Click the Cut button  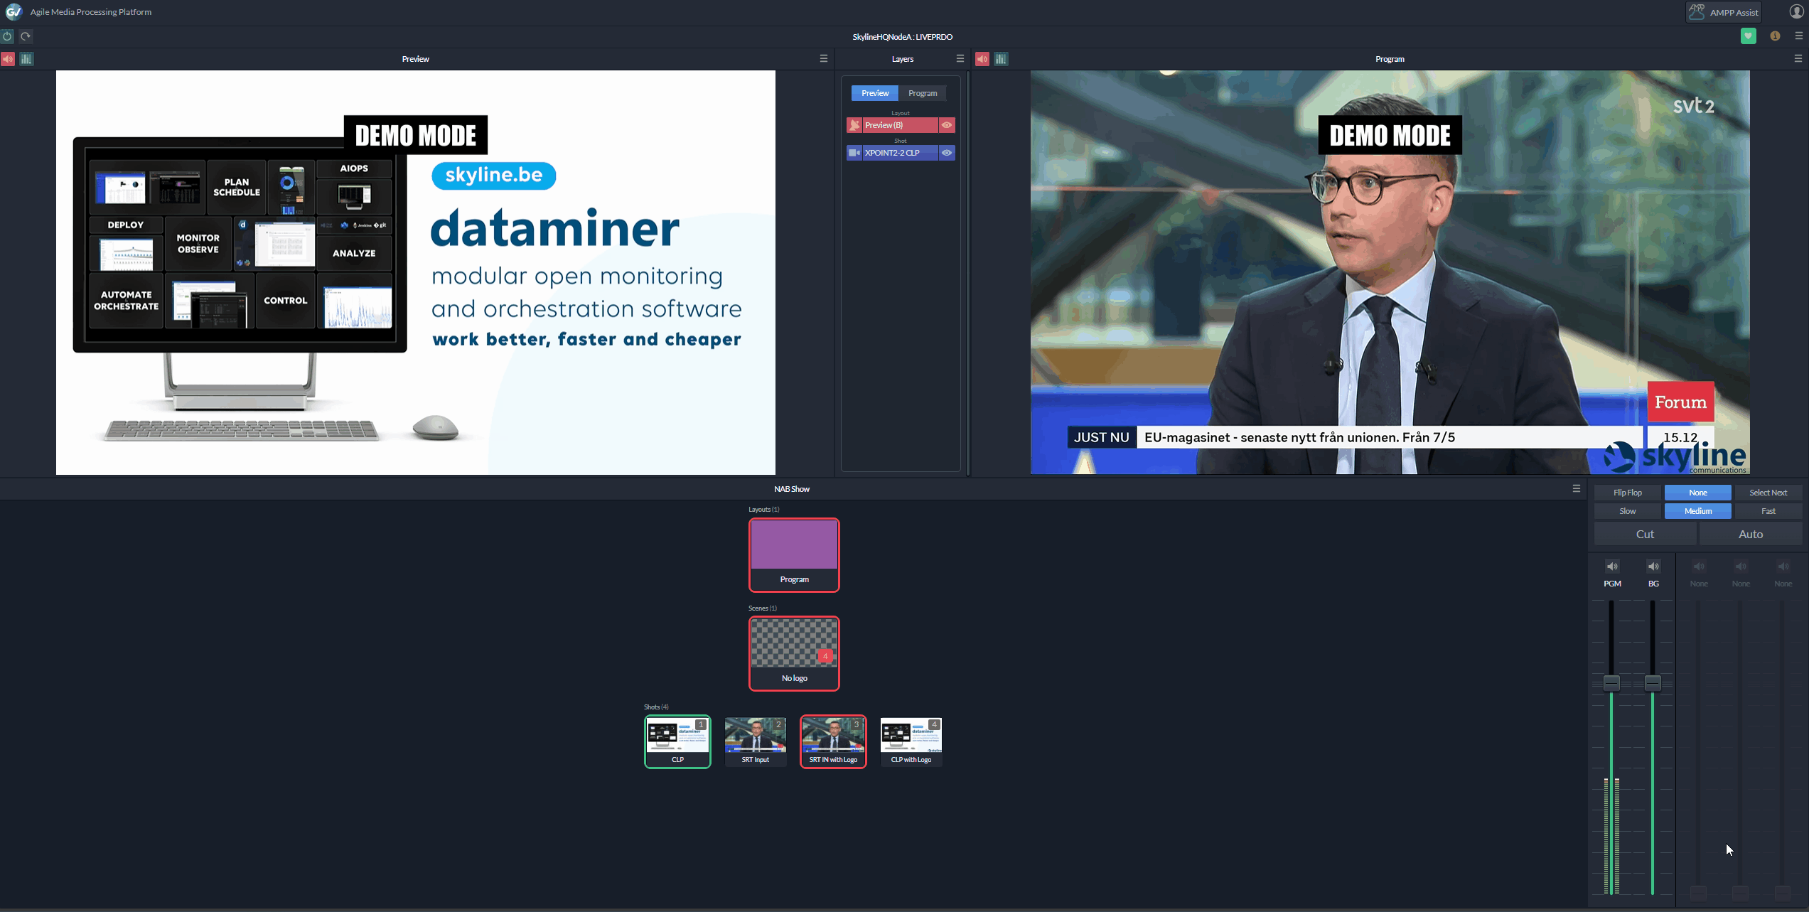click(x=1645, y=534)
